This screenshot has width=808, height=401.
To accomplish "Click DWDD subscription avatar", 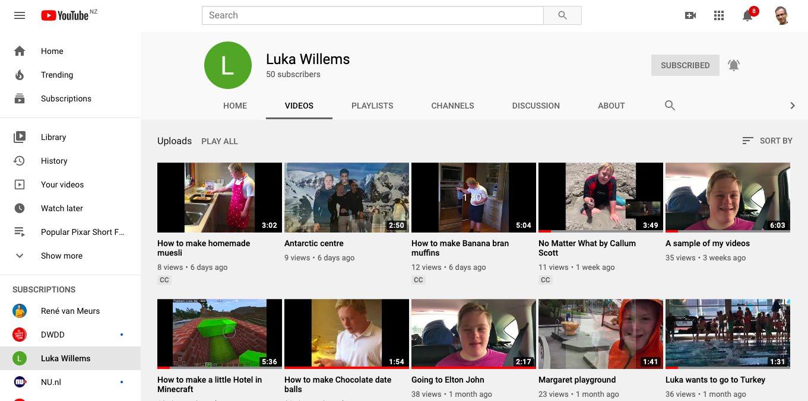I will (20, 335).
